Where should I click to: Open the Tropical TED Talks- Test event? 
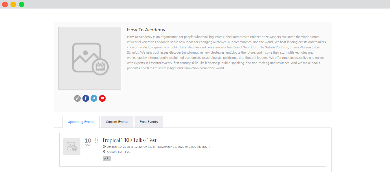[129, 140]
